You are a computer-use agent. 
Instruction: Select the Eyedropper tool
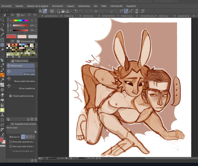[x=2, y=35]
